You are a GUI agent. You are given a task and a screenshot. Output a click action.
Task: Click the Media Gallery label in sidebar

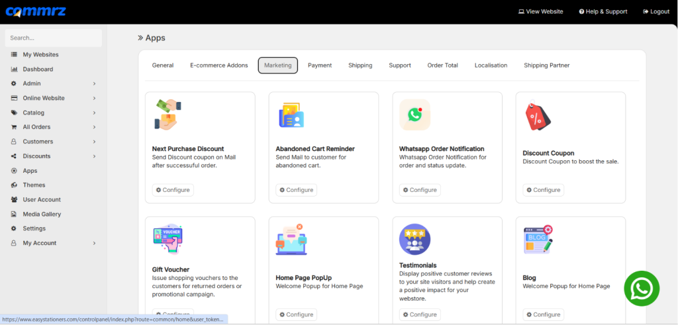coord(42,214)
